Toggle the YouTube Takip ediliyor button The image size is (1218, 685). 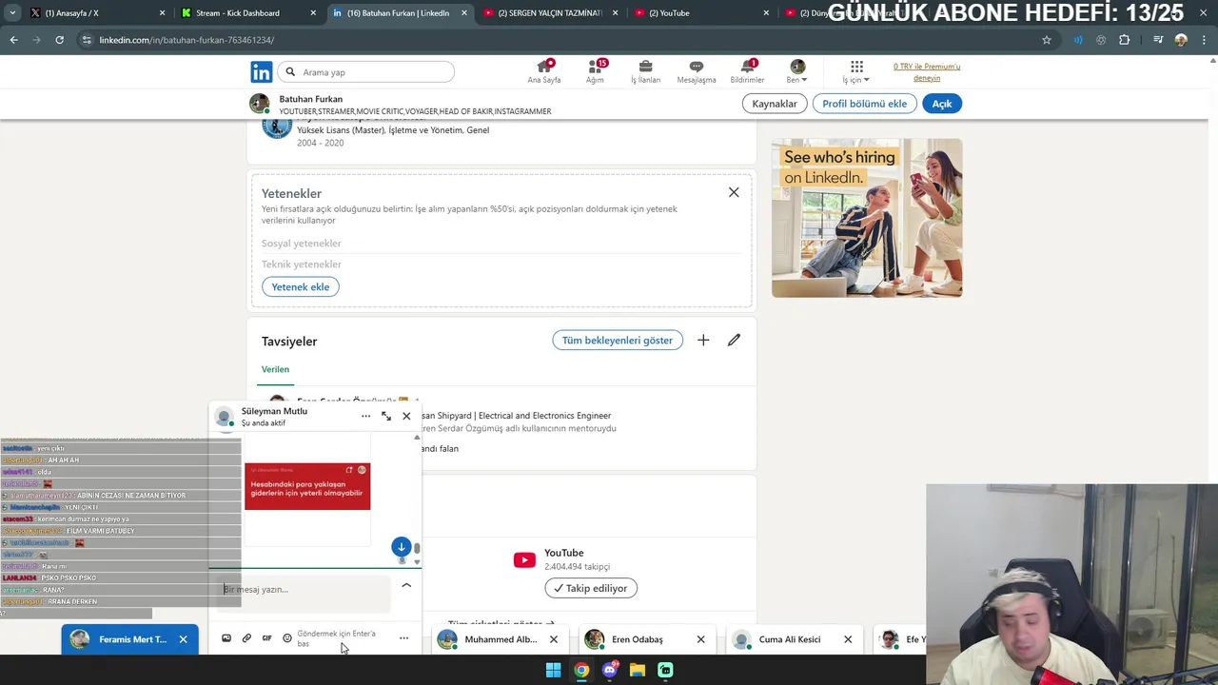(x=591, y=588)
